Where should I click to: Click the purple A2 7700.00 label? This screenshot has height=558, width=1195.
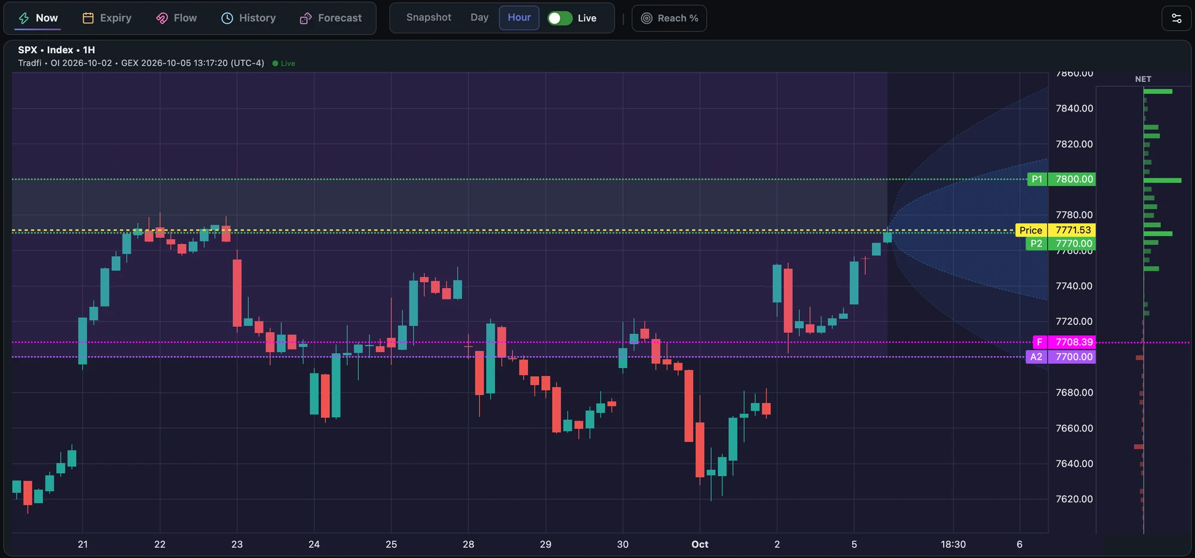pos(1061,357)
